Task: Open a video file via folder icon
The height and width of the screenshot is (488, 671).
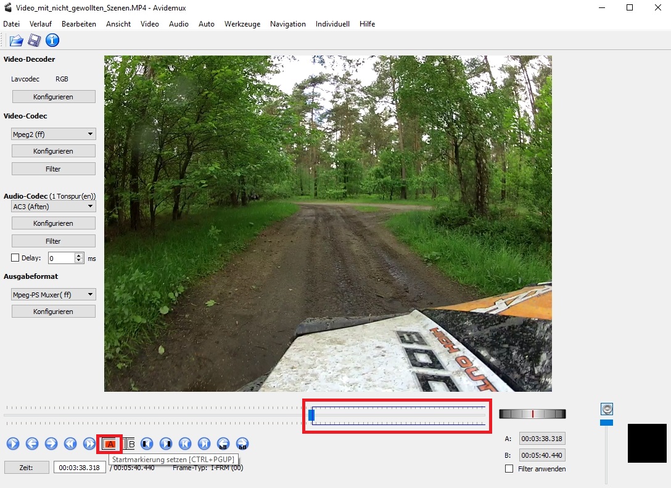Action: pos(16,41)
